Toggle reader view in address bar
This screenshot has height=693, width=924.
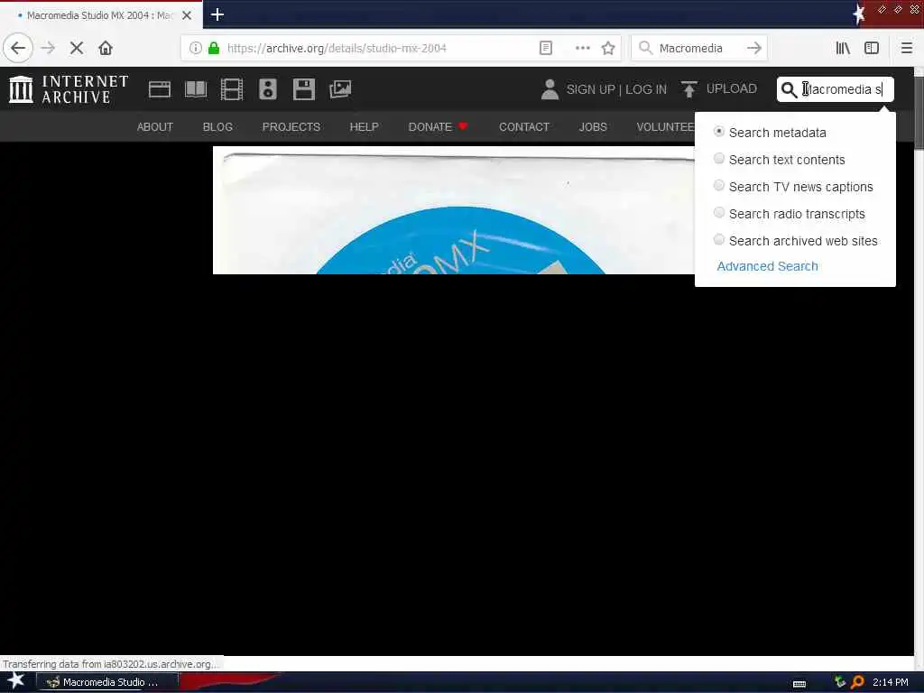tap(546, 48)
